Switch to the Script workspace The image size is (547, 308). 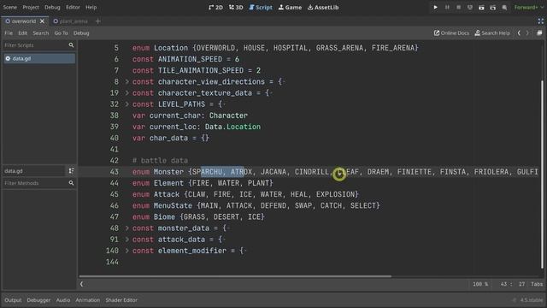click(261, 7)
